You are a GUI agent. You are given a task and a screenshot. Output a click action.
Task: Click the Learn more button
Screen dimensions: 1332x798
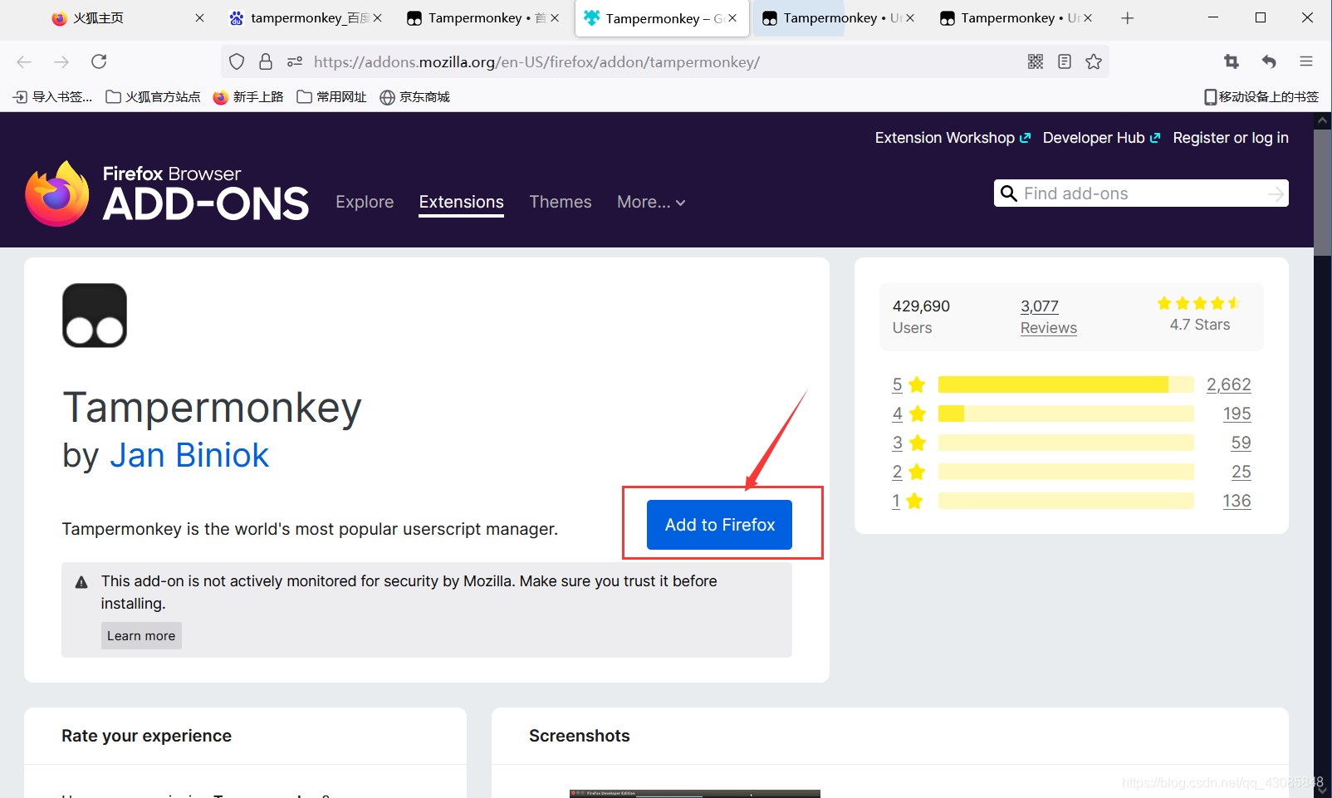click(x=141, y=636)
